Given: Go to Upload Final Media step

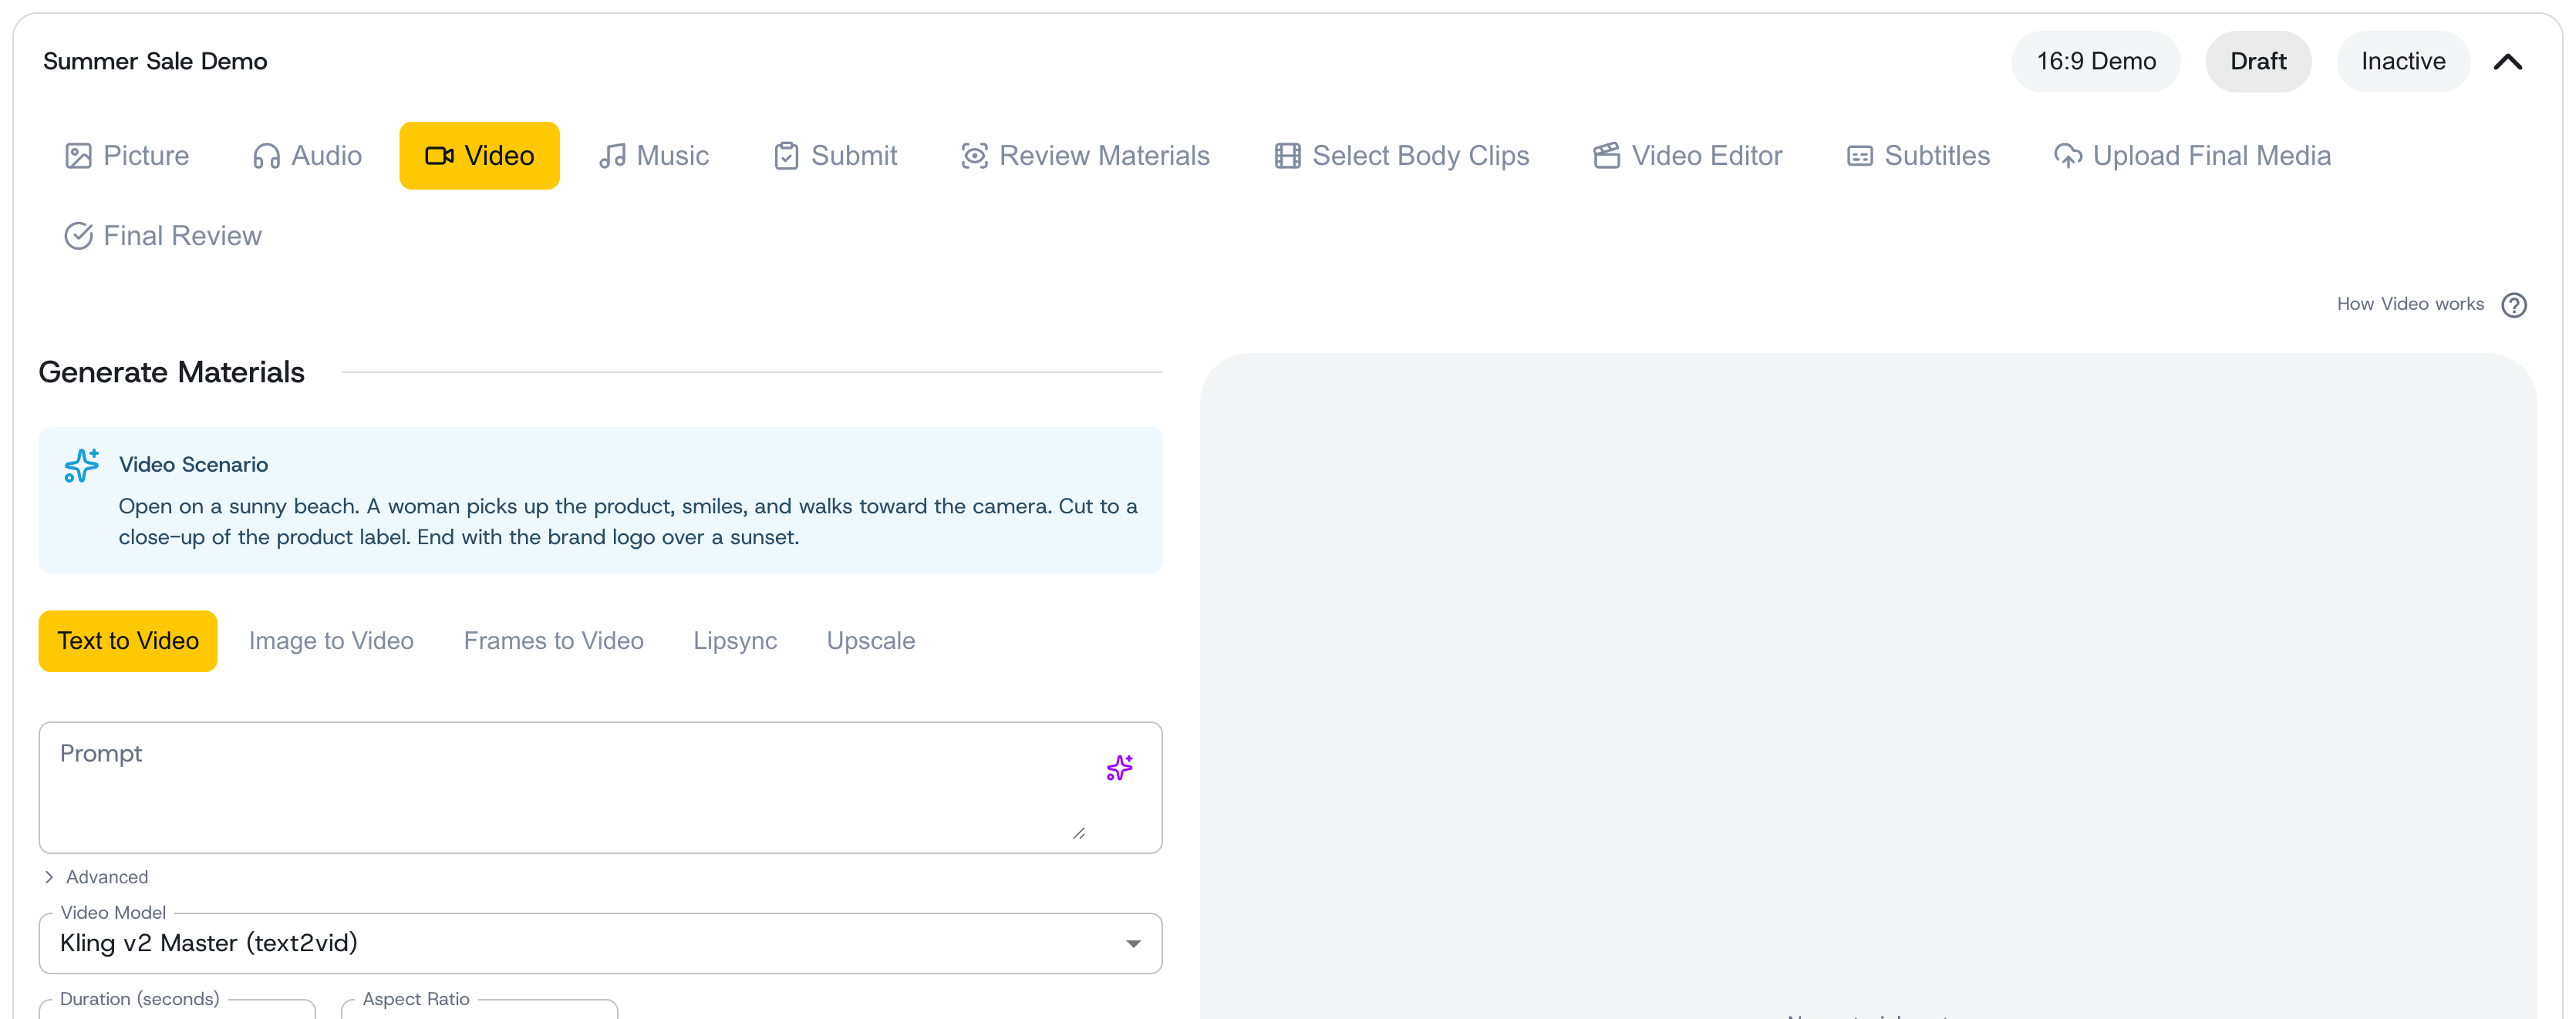Looking at the screenshot, I should coord(2191,156).
